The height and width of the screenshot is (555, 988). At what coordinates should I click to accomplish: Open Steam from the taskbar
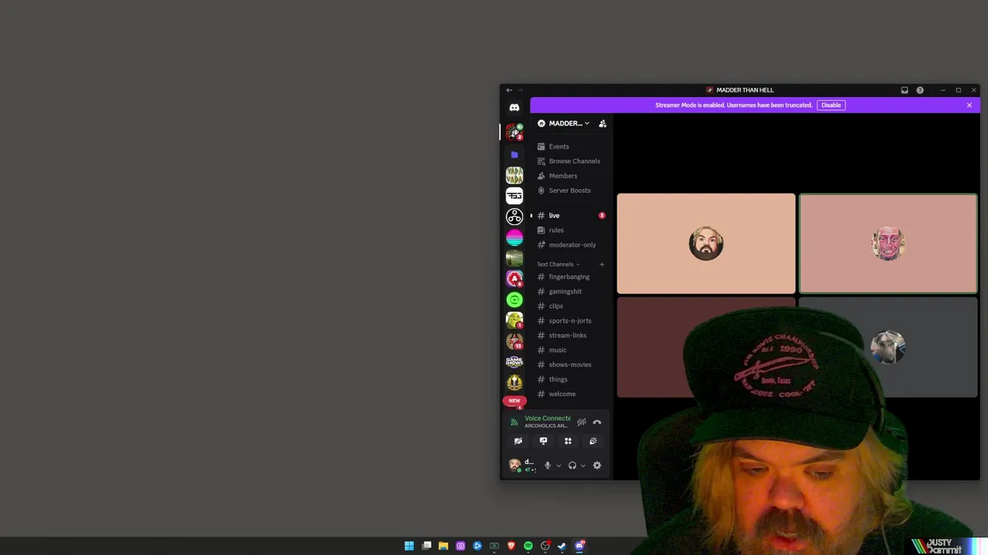562,546
